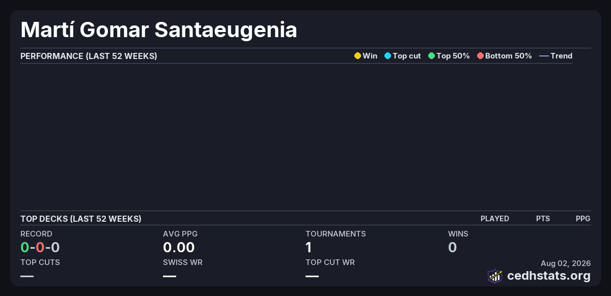The height and width of the screenshot is (296, 611).
Task: Open the cedhstats.org link
Action: coord(549,276)
